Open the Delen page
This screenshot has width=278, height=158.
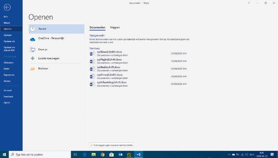[7, 69]
